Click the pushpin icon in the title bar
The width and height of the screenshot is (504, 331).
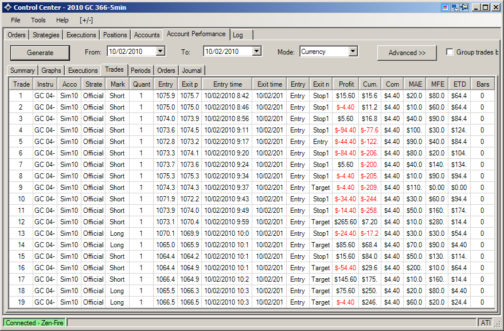[x=464, y=7]
